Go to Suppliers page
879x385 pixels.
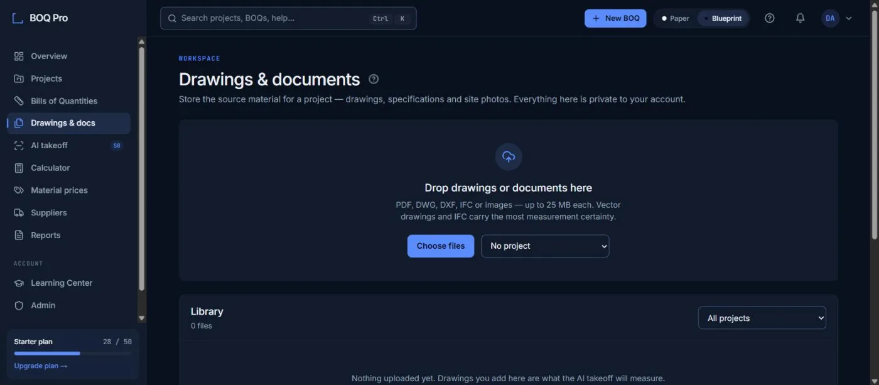click(x=68, y=213)
